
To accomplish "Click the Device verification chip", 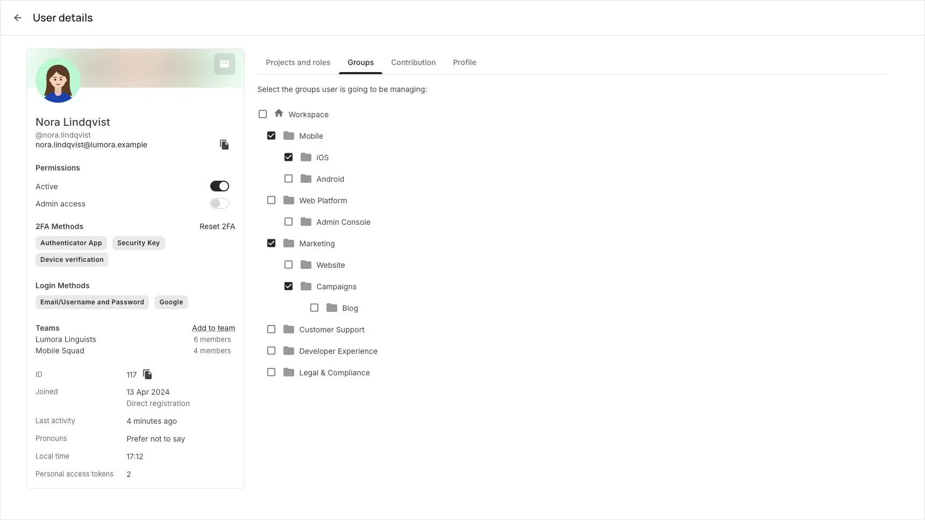I will tap(72, 260).
